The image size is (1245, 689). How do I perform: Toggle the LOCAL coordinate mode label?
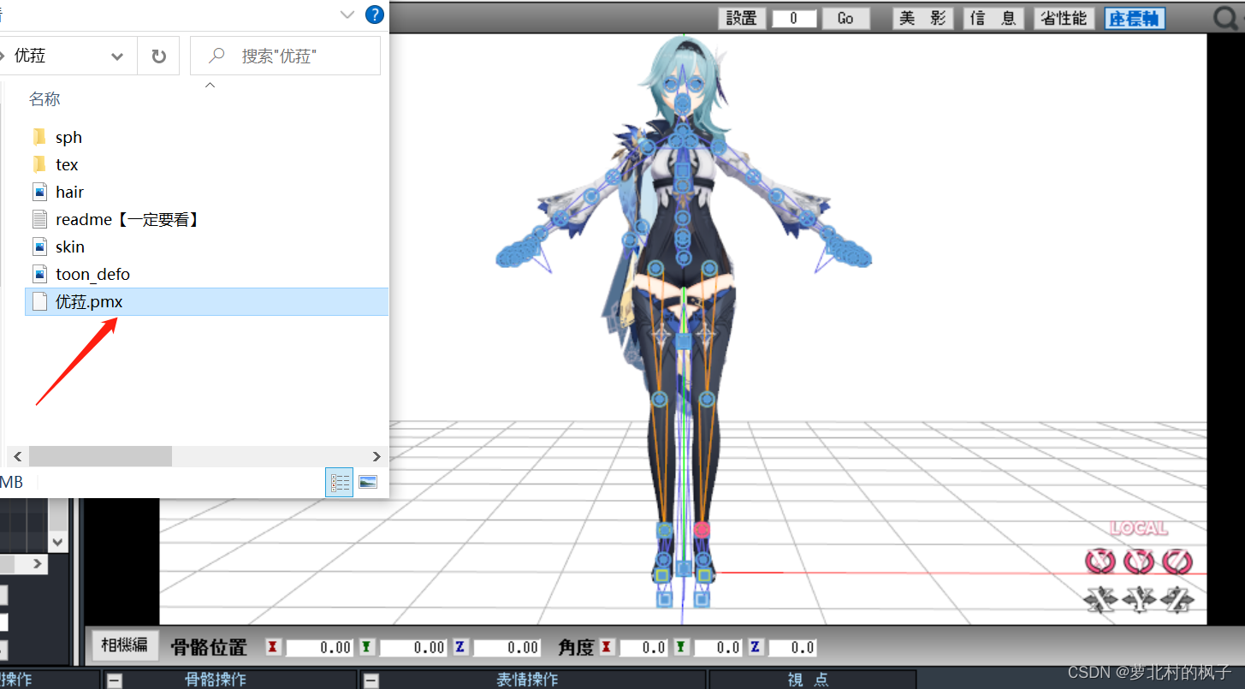pyautogui.click(x=1139, y=529)
